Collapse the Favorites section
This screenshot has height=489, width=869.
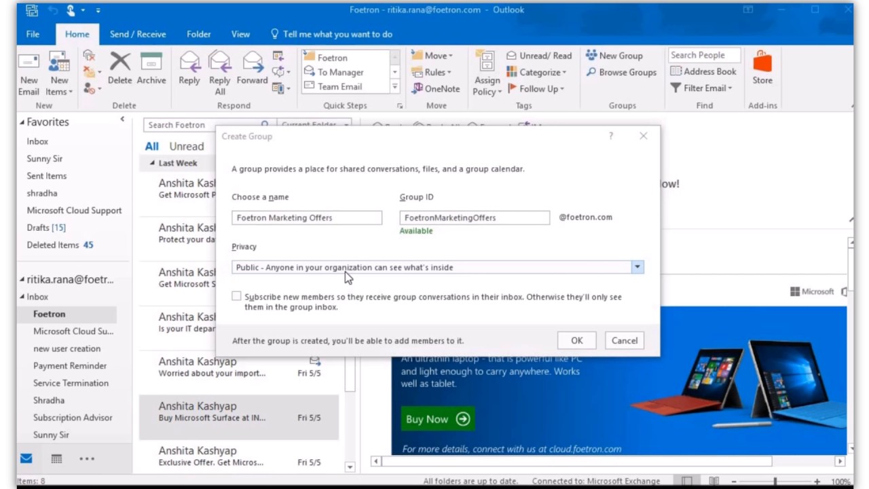point(22,122)
